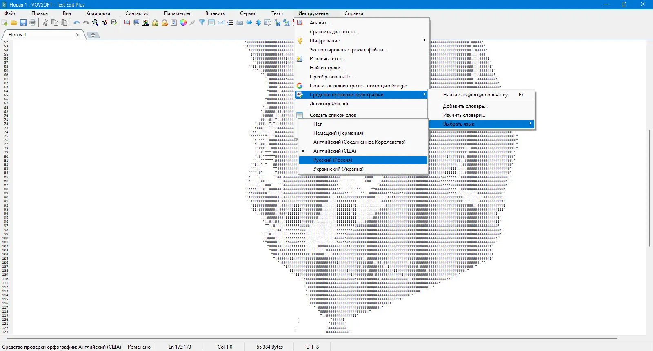Choose 'Найти следующую опечатку' entry
The width and height of the screenshot is (653, 351).
coord(482,95)
